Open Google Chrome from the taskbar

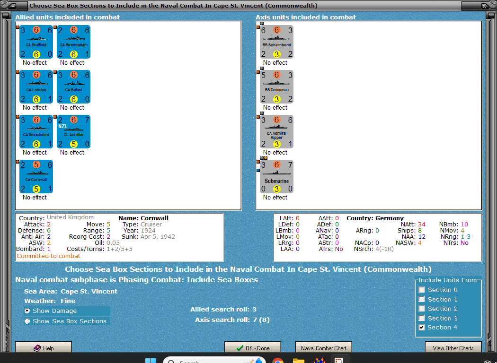tap(278, 361)
